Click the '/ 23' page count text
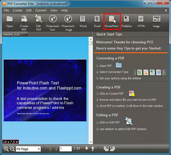Image resolution: width=171 pixels, height=155 pixels. point(77,148)
